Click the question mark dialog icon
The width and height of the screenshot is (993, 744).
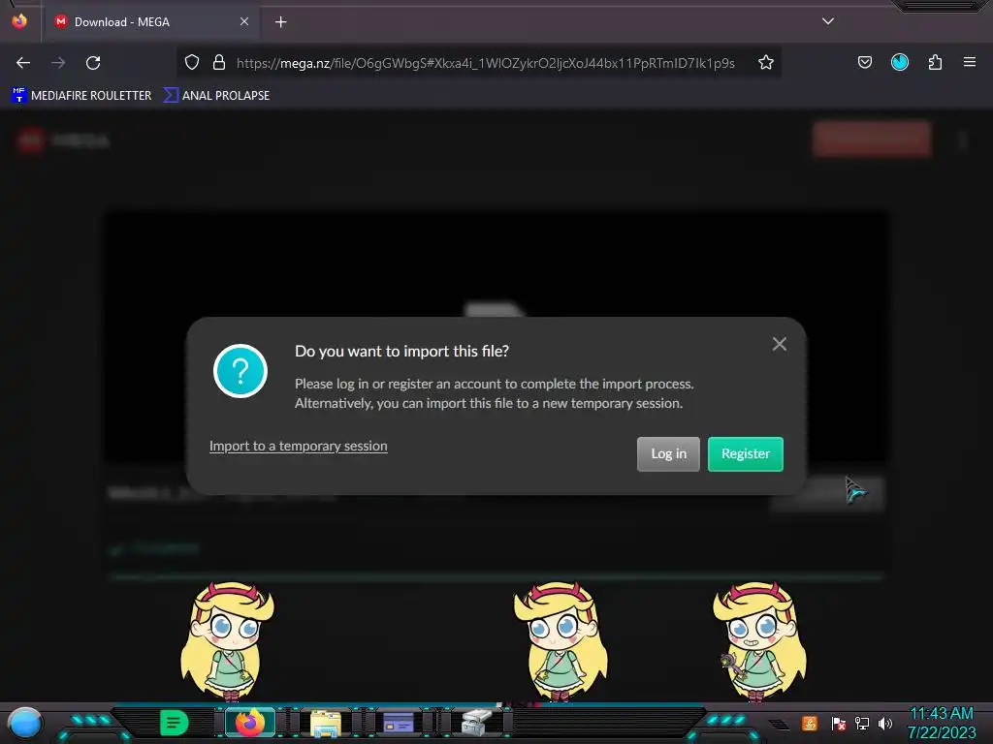(240, 371)
